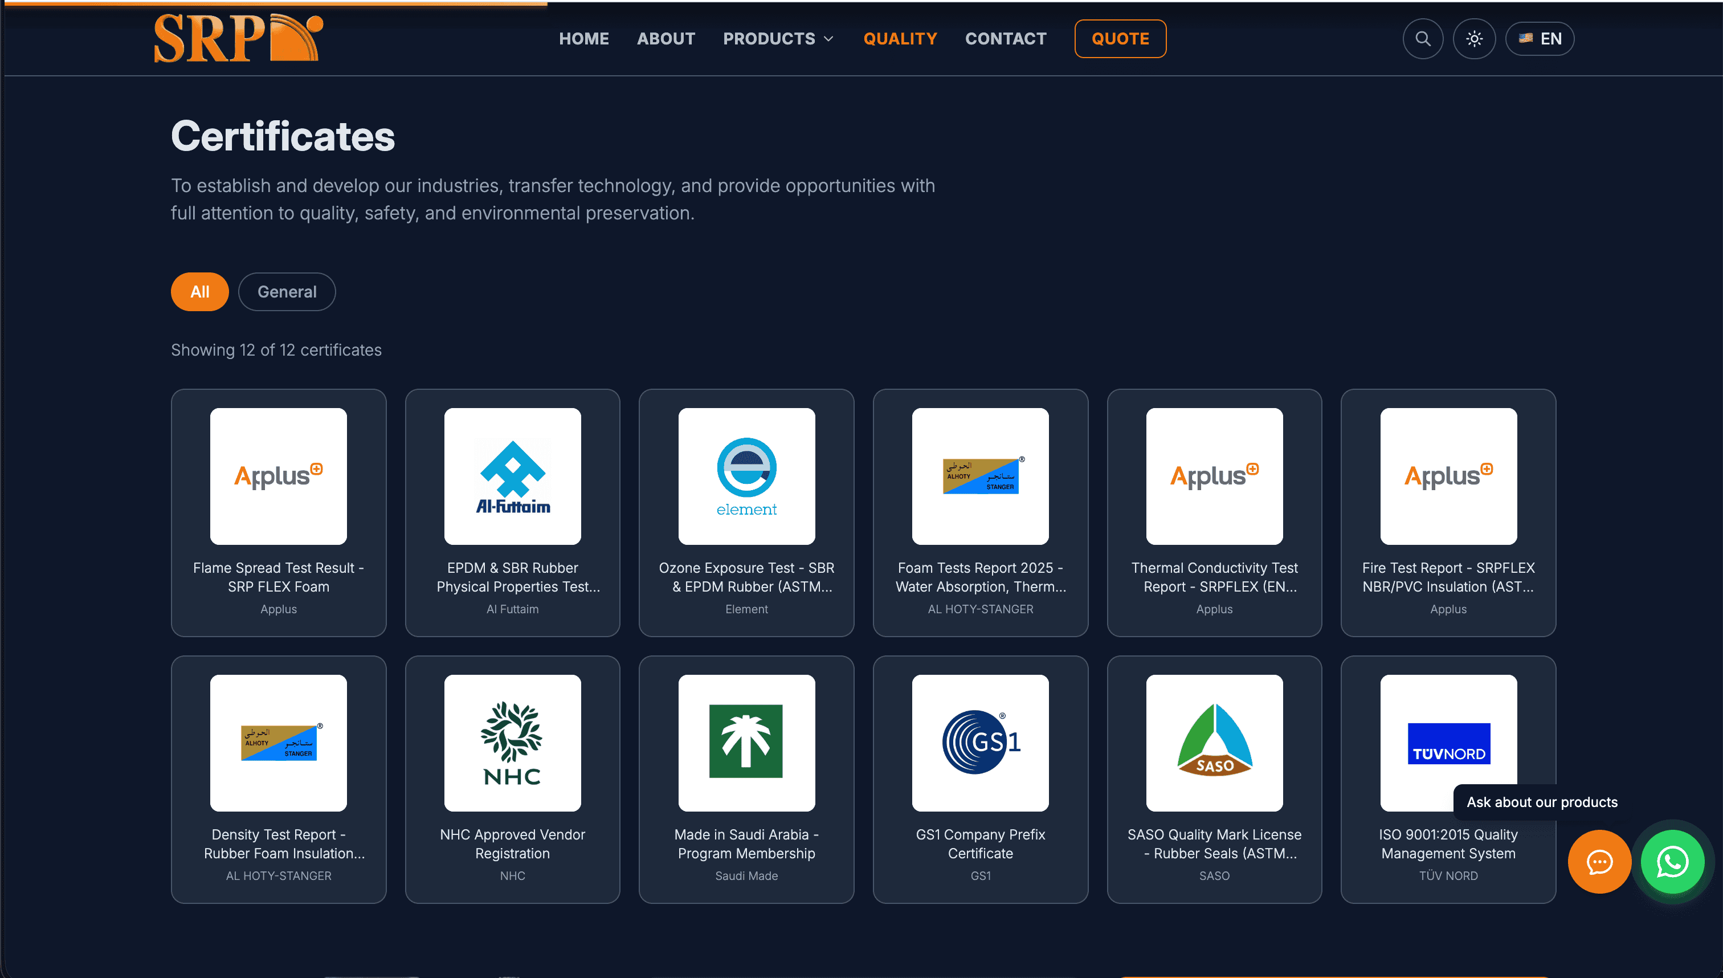Image resolution: width=1723 pixels, height=978 pixels.
Task: Click the Applus logo on Flame Spread card
Action: click(278, 476)
